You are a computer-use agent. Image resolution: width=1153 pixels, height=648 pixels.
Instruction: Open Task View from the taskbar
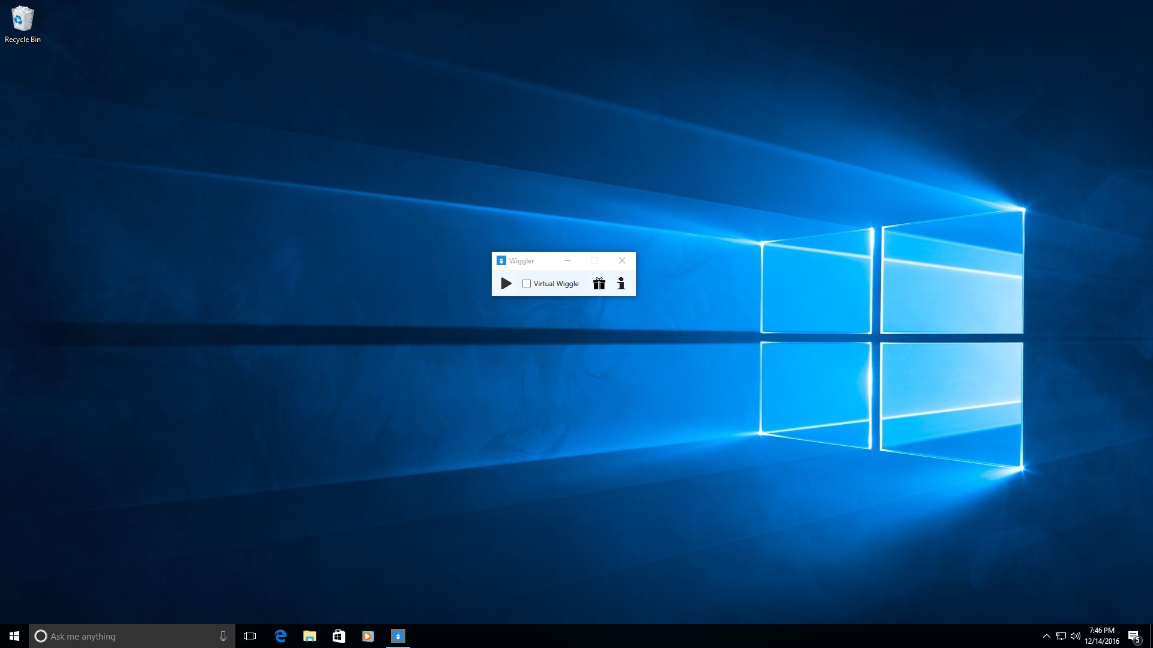click(x=250, y=636)
